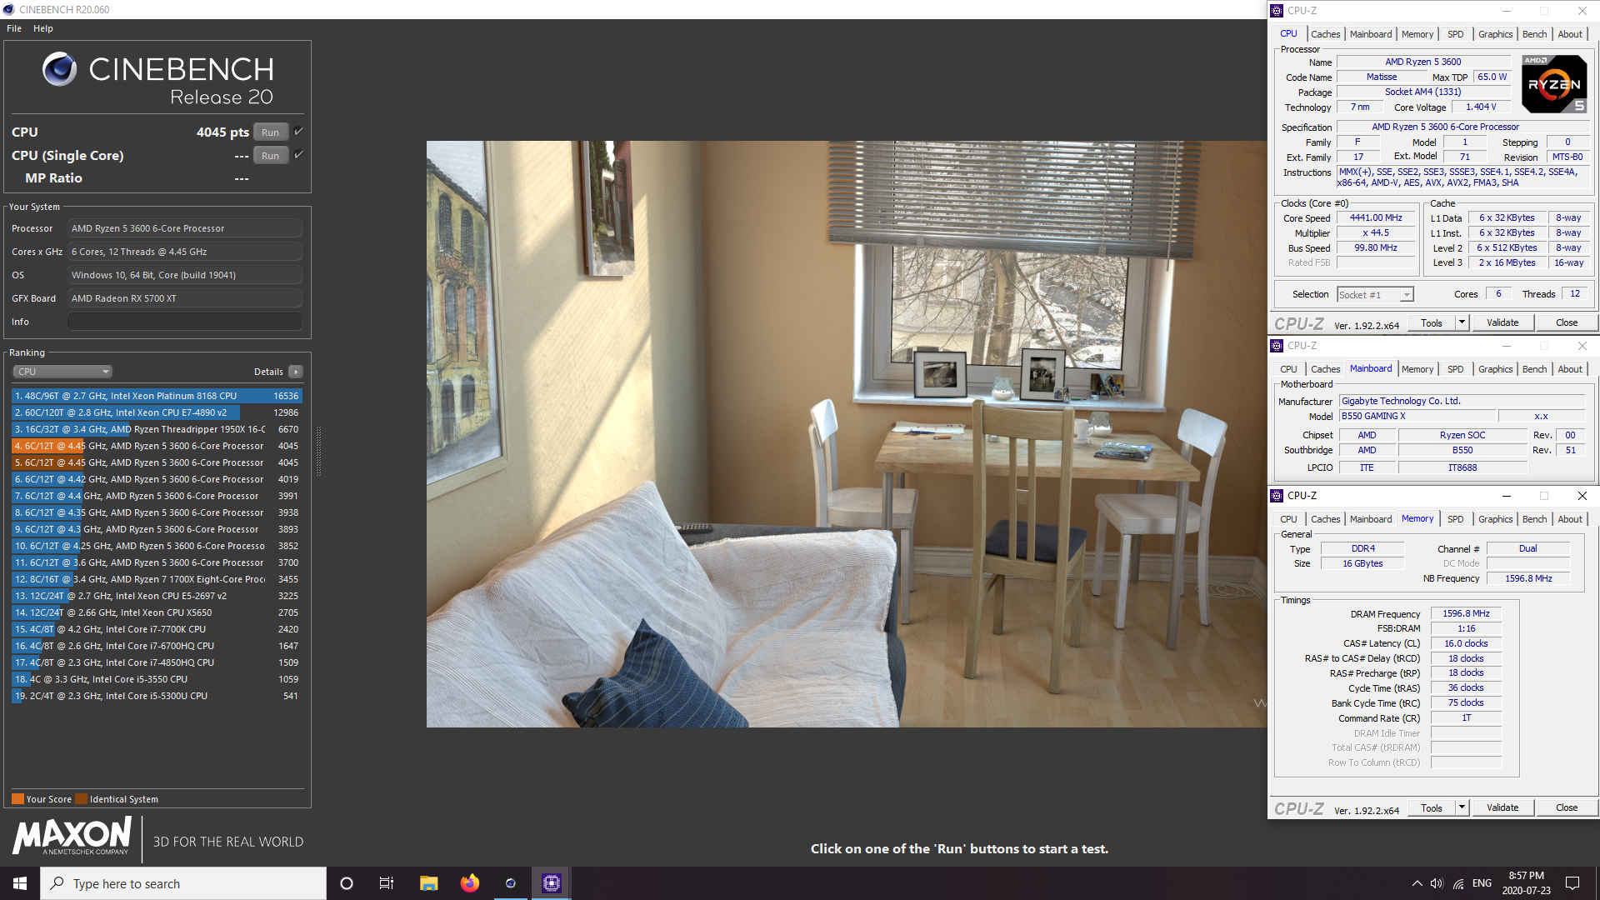Click the ENG language indicator

click(x=1482, y=883)
